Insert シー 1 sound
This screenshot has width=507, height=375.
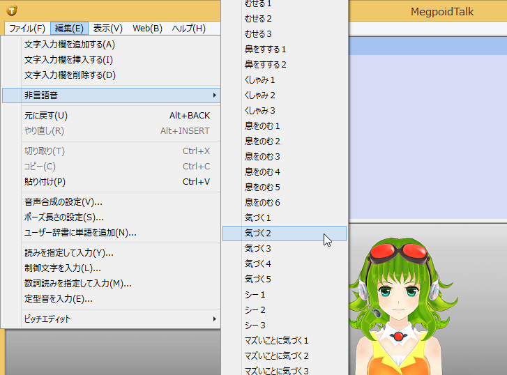tap(285, 295)
